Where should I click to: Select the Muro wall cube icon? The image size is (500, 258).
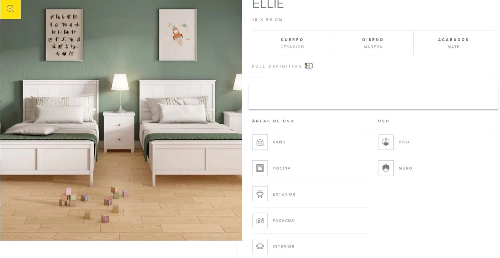(386, 168)
